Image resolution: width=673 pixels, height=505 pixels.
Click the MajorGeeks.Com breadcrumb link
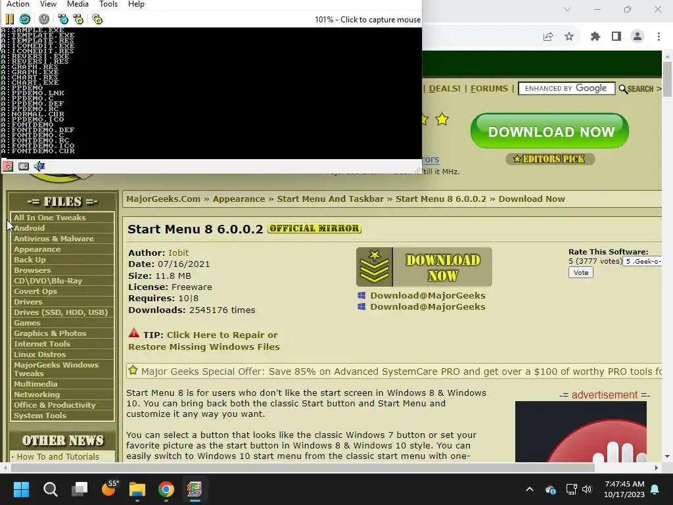(x=163, y=199)
